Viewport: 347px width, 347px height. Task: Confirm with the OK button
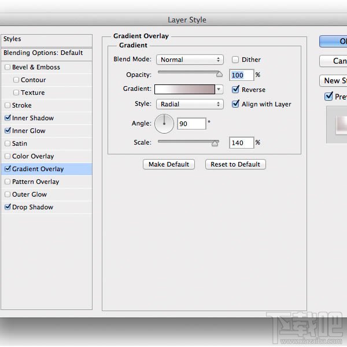[x=333, y=41]
